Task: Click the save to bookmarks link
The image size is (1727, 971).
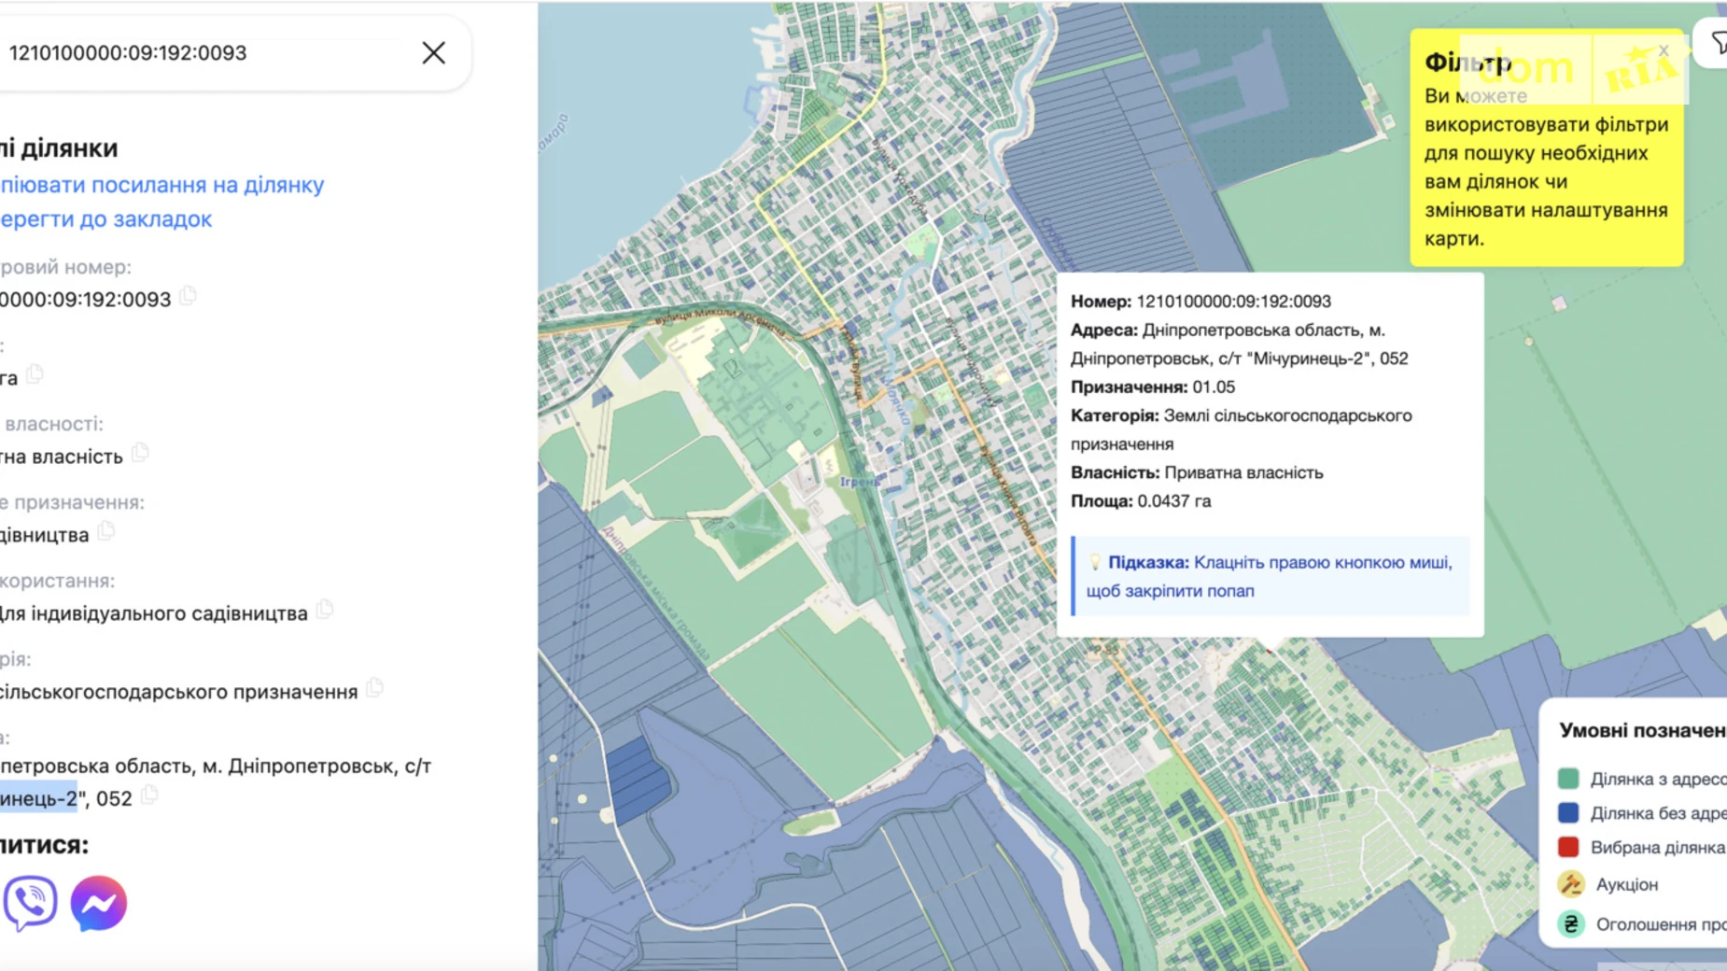Action: [x=106, y=219]
